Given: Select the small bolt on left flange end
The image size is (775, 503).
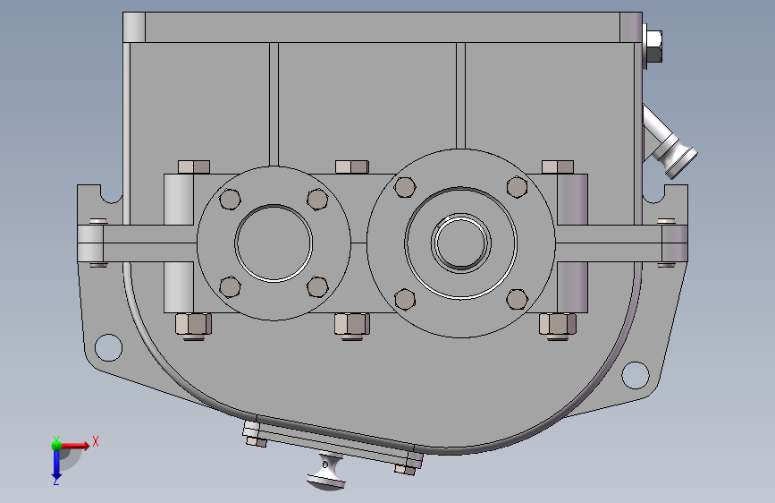Looking at the screenshot, I should click(98, 221).
